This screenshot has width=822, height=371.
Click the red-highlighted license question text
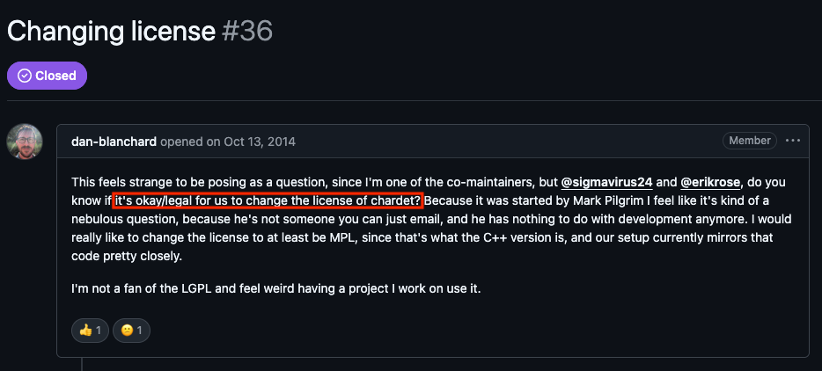tap(268, 200)
